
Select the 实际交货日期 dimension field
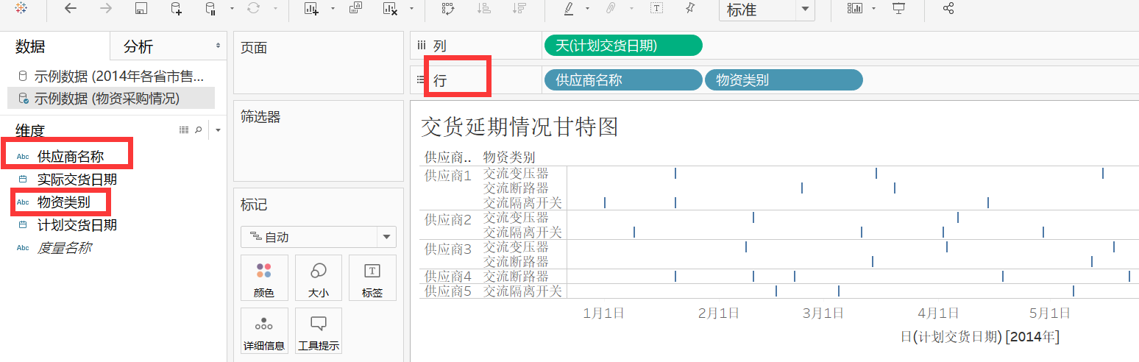point(77,180)
